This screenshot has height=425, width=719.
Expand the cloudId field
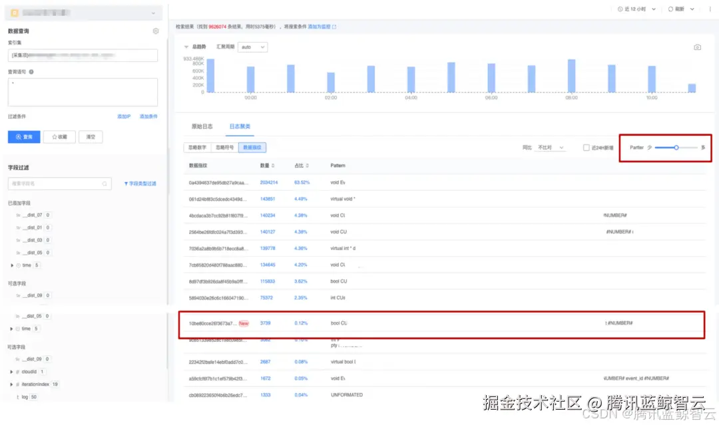click(x=11, y=372)
